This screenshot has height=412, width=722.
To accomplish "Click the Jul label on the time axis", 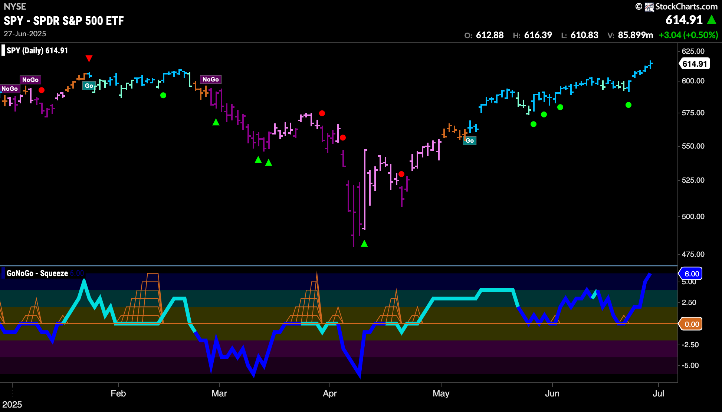I will 659,393.
